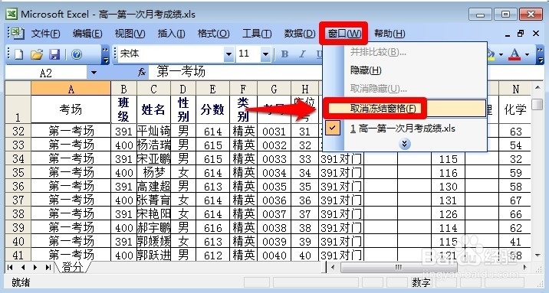Open the 数据(D) menu

pos(300,34)
